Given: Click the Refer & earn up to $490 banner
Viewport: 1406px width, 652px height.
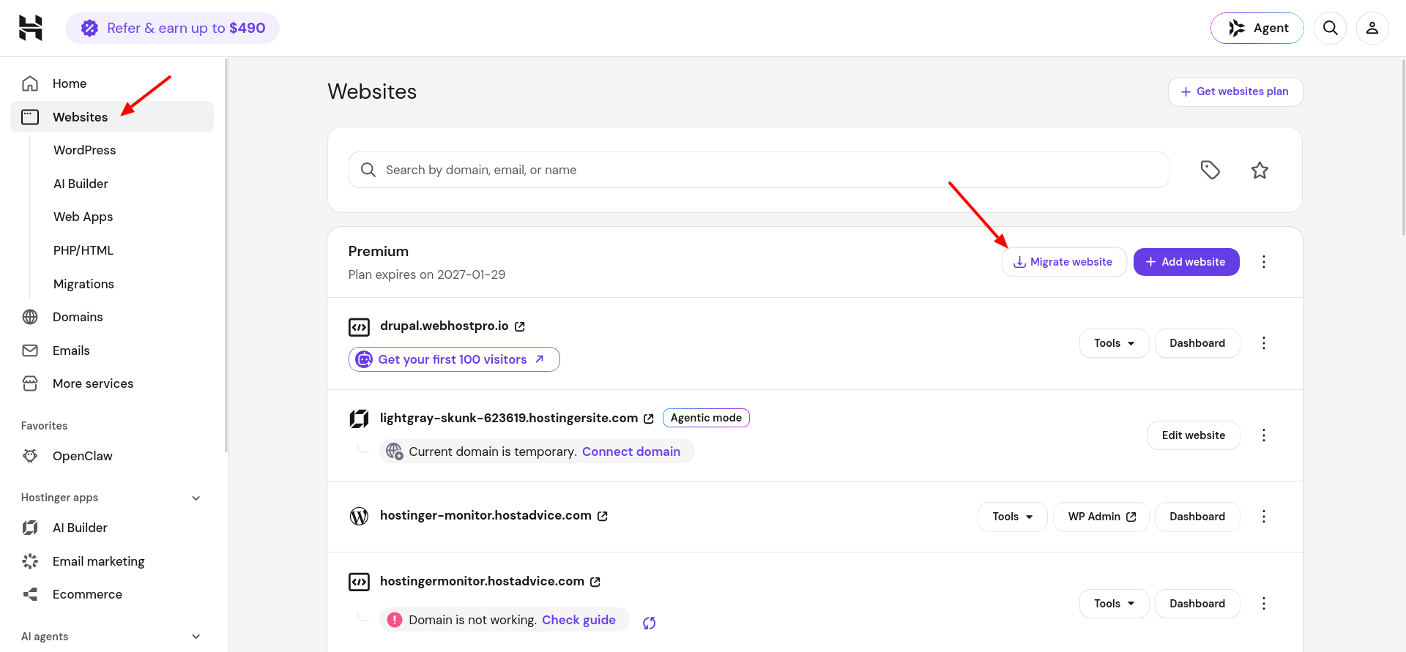Looking at the screenshot, I should tap(172, 28).
